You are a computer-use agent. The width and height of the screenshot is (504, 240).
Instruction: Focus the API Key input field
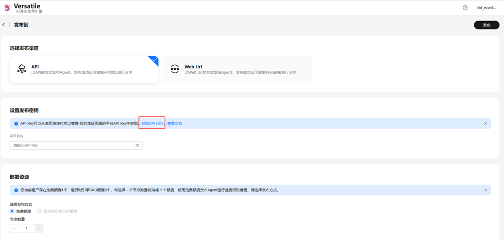[x=70, y=146]
